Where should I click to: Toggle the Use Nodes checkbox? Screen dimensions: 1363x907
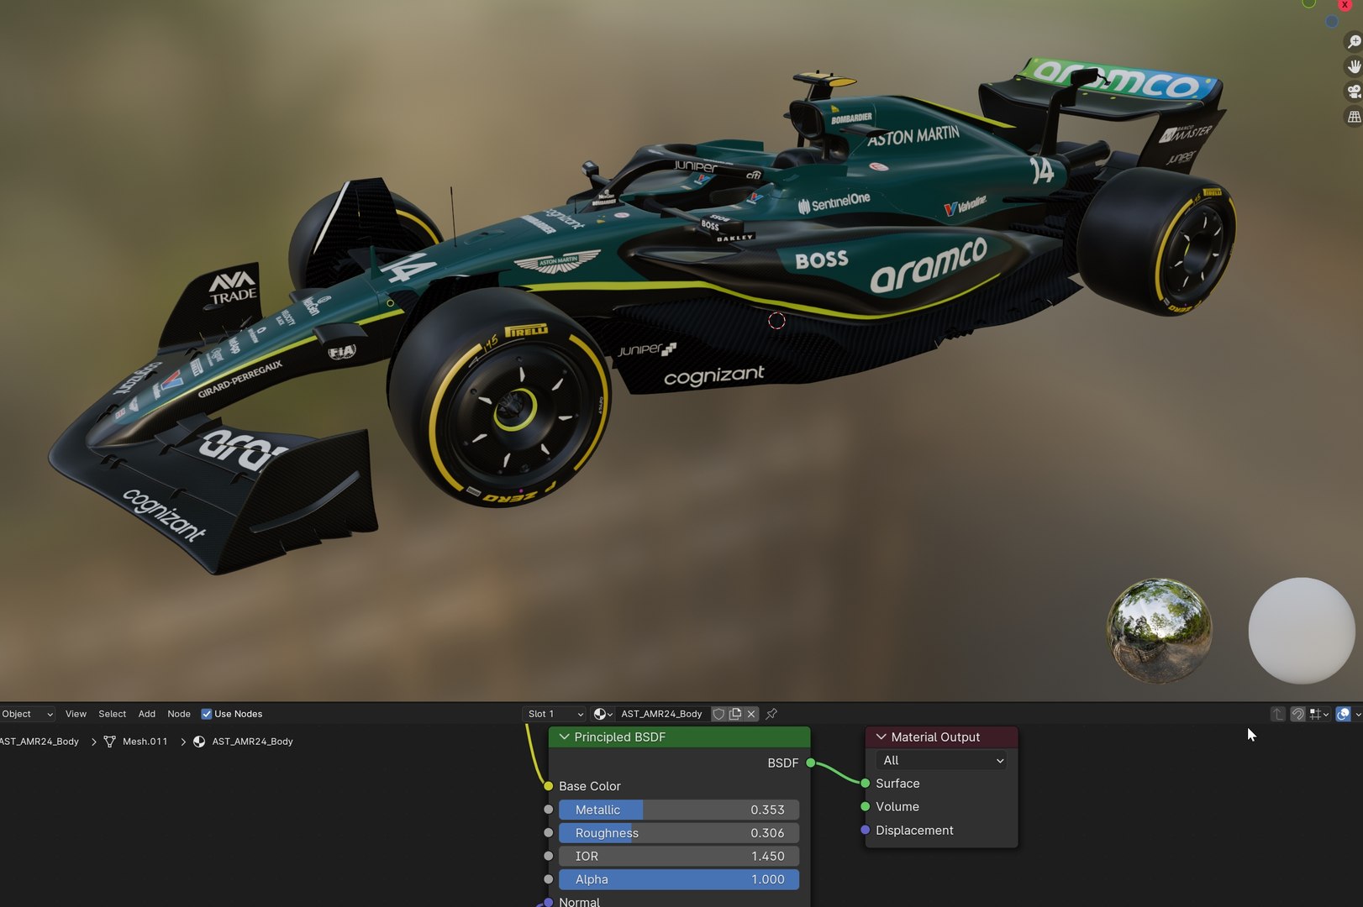point(207,714)
